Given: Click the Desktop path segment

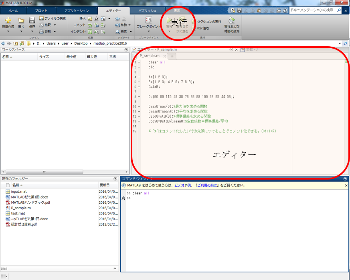Looking at the screenshot, I should tap(81, 43).
